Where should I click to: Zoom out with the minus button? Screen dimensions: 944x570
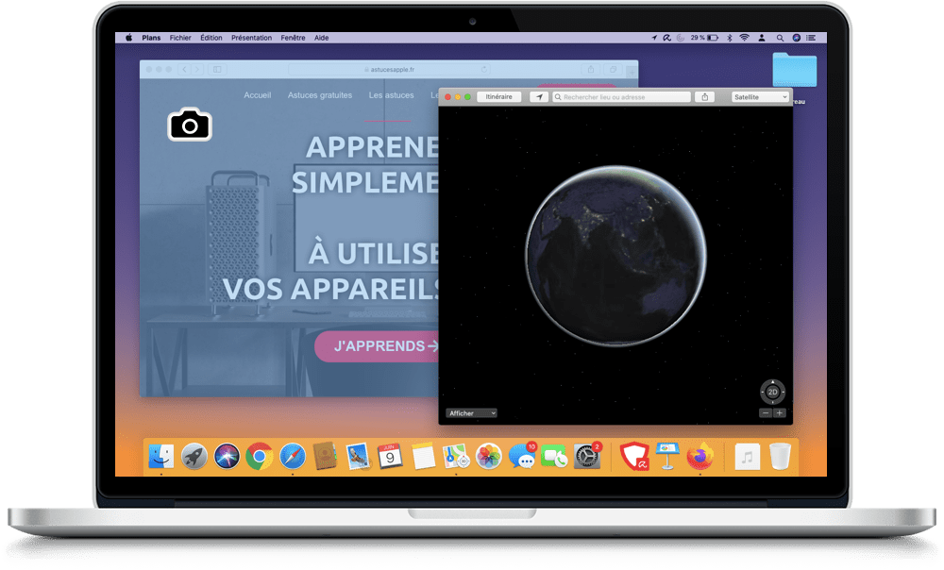click(x=766, y=413)
